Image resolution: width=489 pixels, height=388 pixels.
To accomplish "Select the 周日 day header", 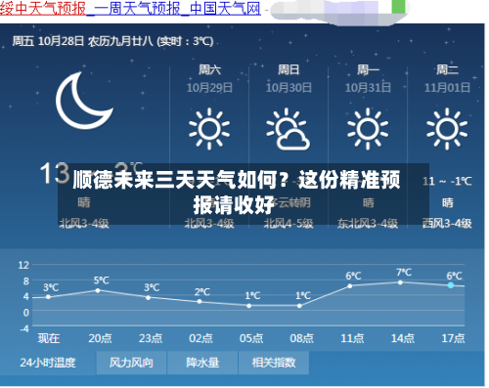I will (289, 69).
